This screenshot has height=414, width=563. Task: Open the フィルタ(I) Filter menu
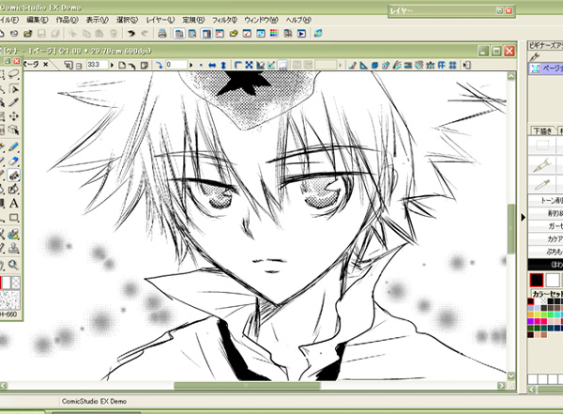coord(224,20)
